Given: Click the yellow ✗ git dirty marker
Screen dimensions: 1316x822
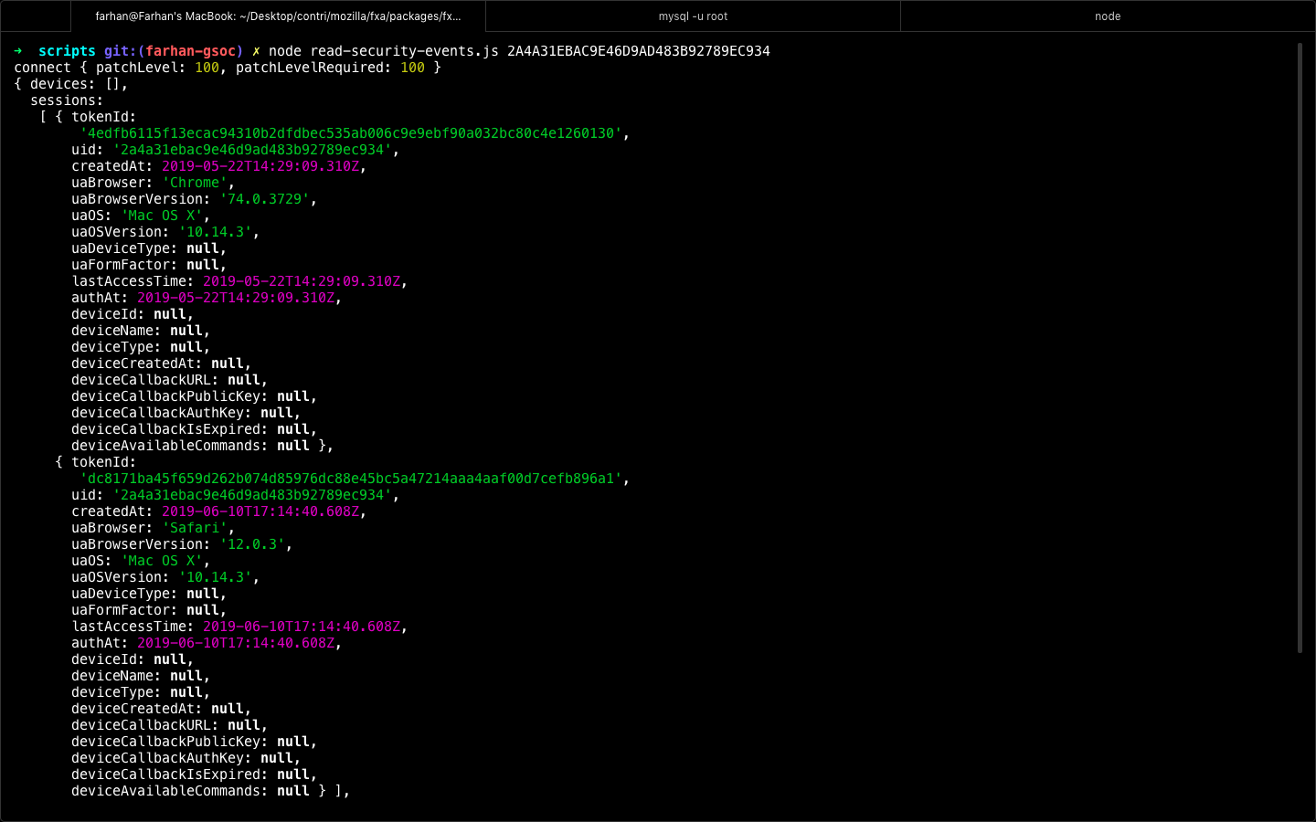Looking at the screenshot, I should [256, 51].
